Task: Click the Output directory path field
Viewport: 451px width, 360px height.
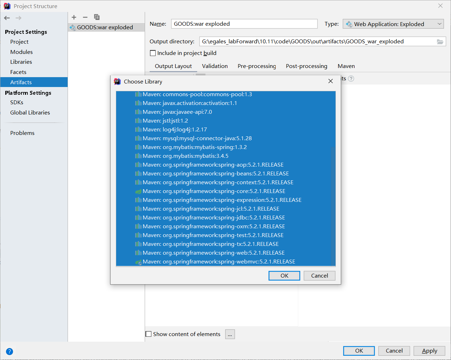Action: (317, 42)
